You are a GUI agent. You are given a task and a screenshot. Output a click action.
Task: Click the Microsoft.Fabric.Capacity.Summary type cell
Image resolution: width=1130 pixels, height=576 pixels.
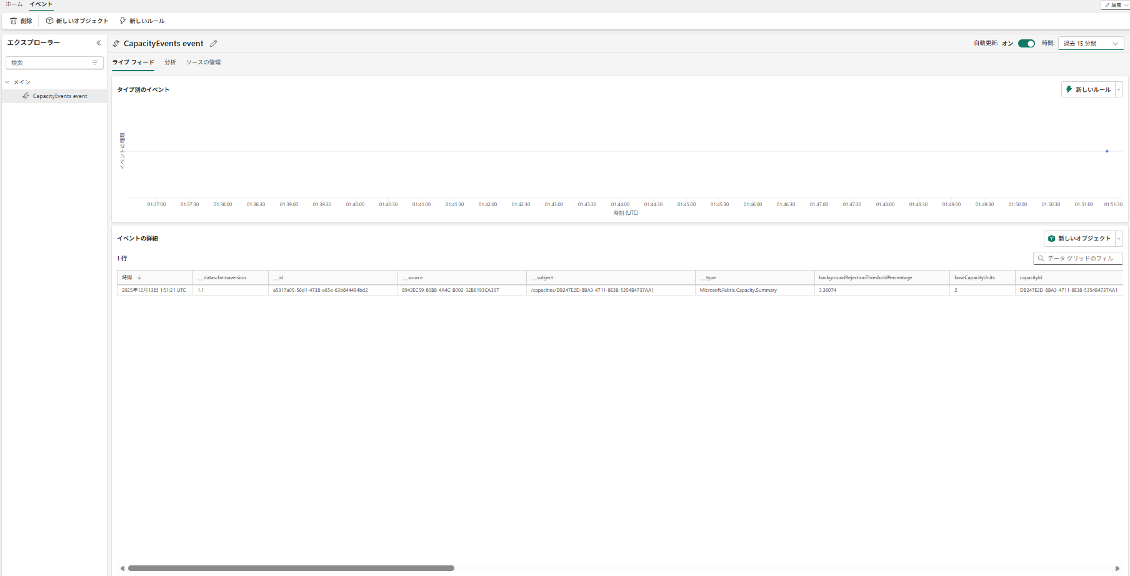[755, 290]
